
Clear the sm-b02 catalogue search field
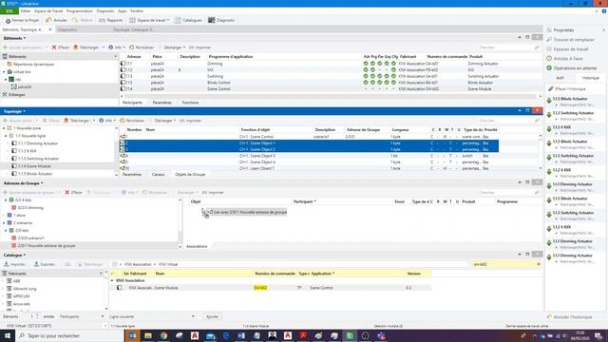(x=539, y=264)
